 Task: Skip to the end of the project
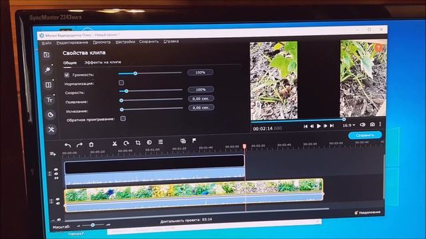click(331, 125)
